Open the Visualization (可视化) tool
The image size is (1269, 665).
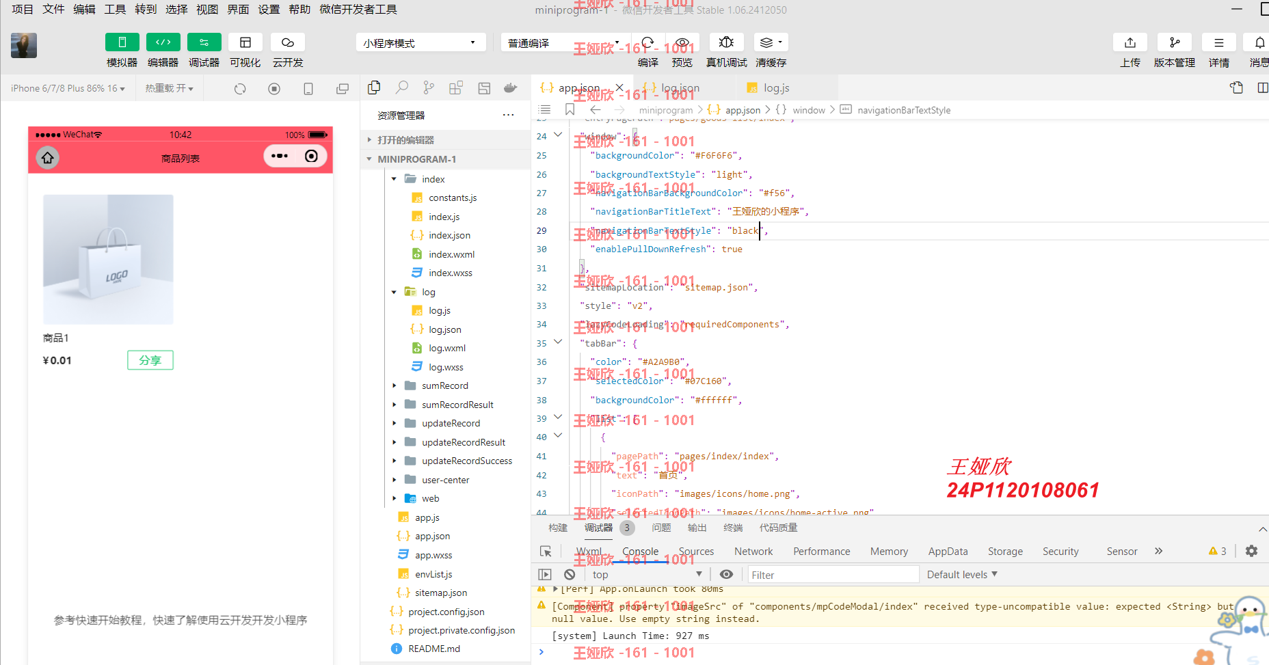pos(245,42)
